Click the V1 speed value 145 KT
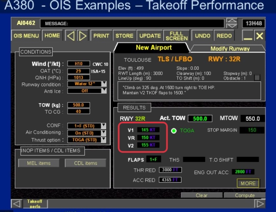276x212 pixels. (x=148, y=130)
